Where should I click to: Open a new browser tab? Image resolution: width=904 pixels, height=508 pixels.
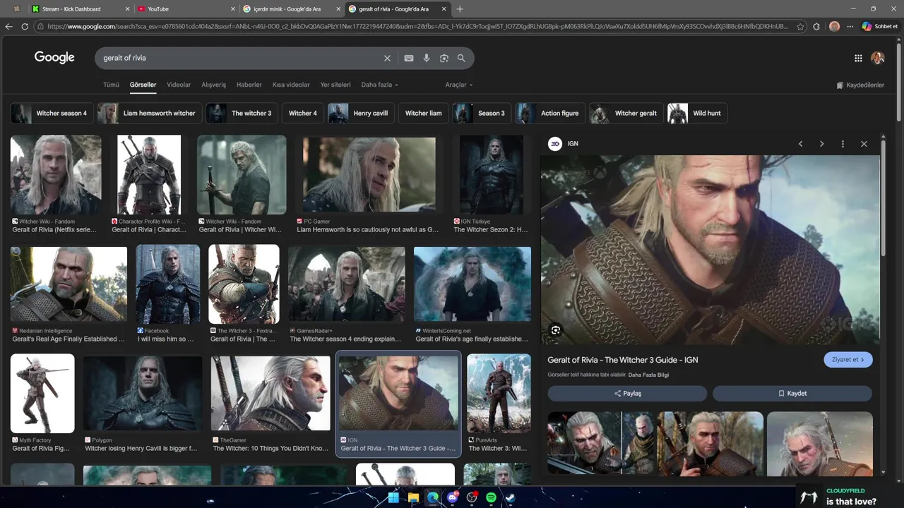click(460, 9)
